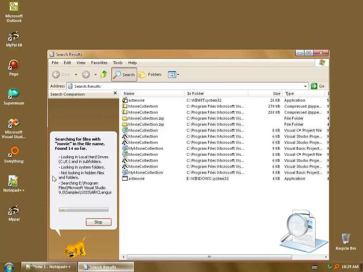Viewport: 363px width, 272px height.
Task: Stop the search
Action: (x=99, y=222)
